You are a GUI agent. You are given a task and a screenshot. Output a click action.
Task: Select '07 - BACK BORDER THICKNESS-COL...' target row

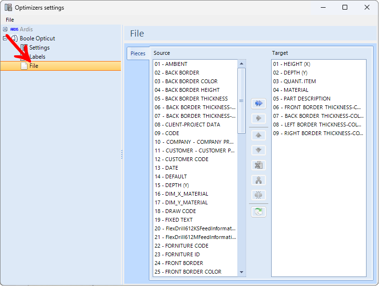pyautogui.click(x=319, y=116)
